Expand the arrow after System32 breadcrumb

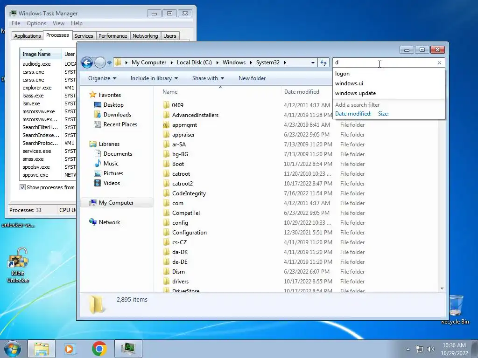tap(285, 62)
